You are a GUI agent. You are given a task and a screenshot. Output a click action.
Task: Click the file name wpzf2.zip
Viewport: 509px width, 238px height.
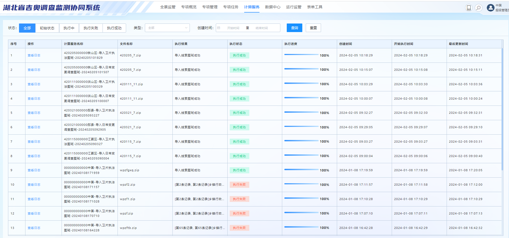(x=127, y=185)
